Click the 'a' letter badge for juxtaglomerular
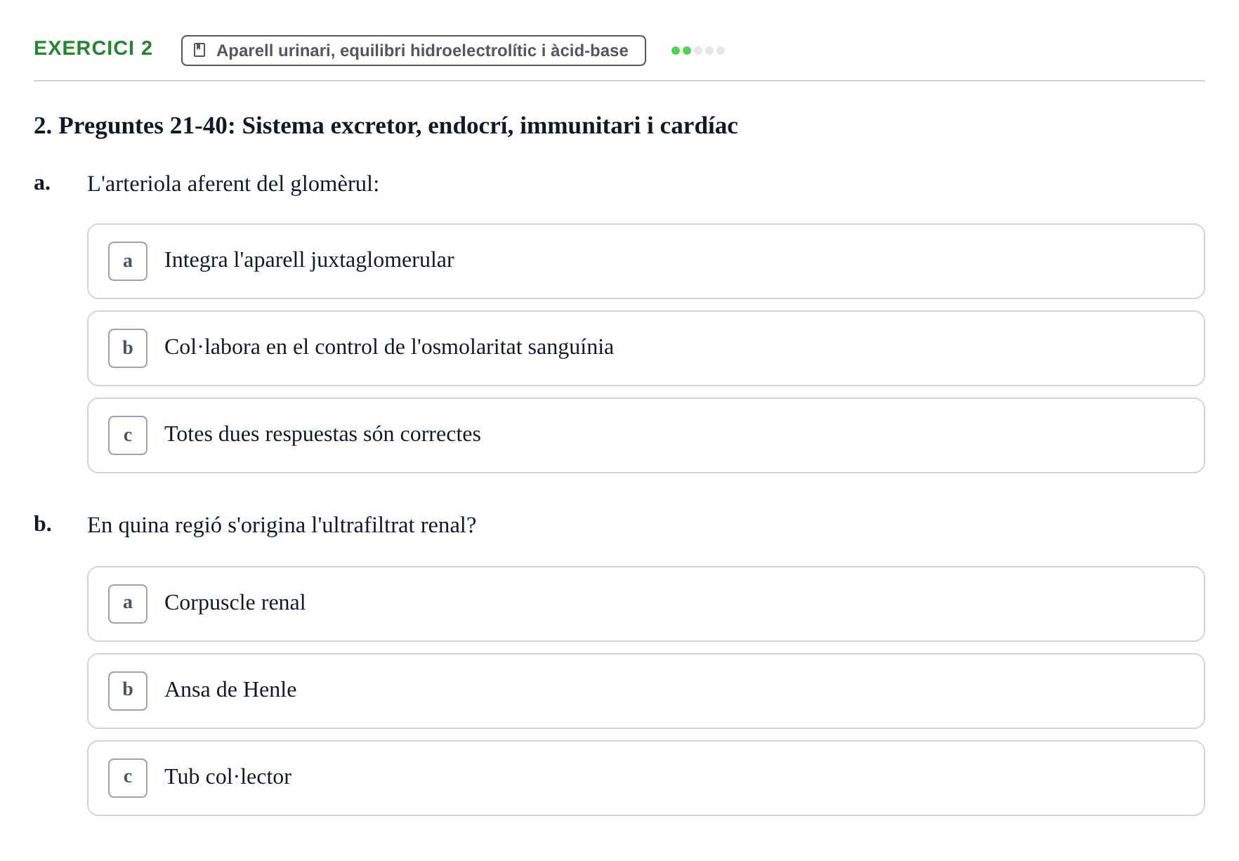The height and width of the screenshot is (861, 1239). click(128, 261)
